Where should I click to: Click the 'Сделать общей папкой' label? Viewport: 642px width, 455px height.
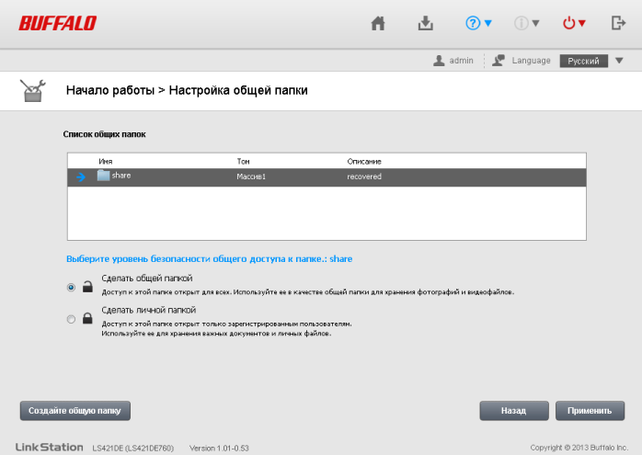click(147, 279)
